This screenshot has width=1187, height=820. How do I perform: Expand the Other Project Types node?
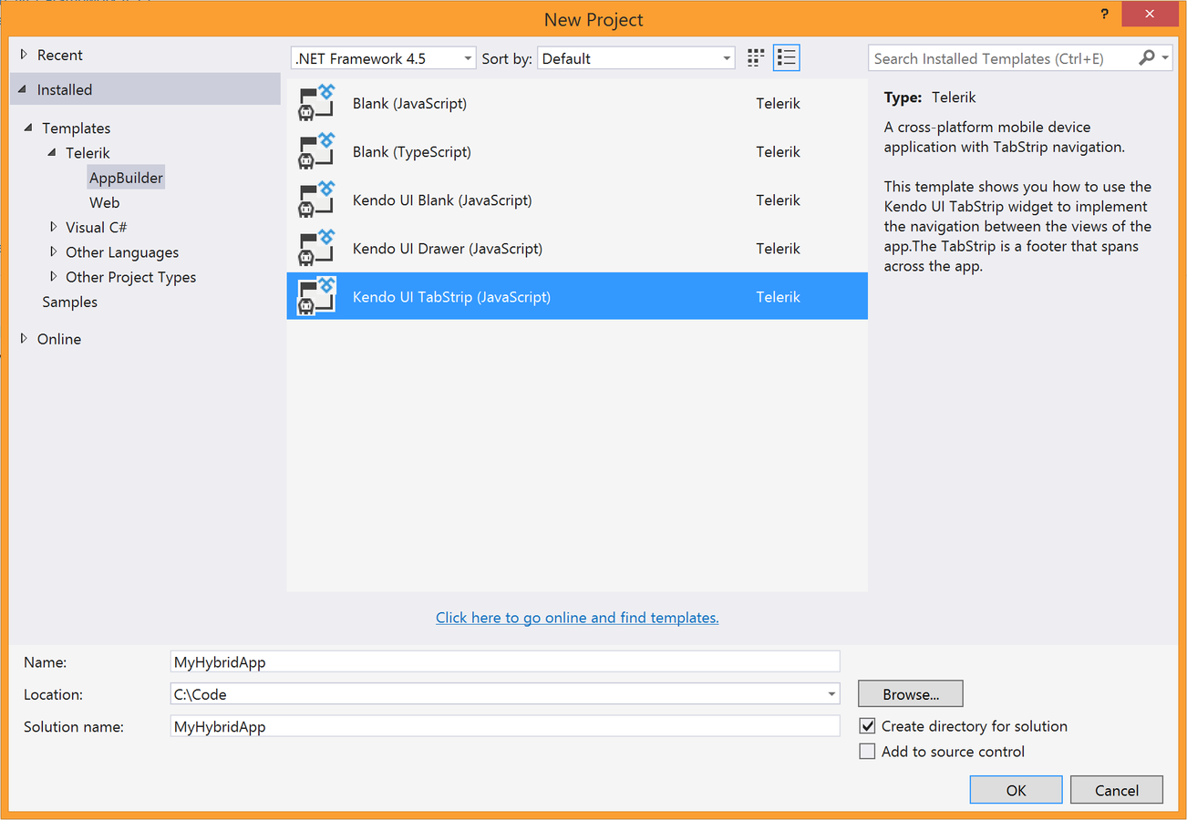coord(53,277)
